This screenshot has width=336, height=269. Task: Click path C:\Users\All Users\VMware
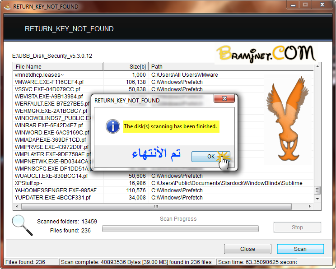click(x=185, y=75)
